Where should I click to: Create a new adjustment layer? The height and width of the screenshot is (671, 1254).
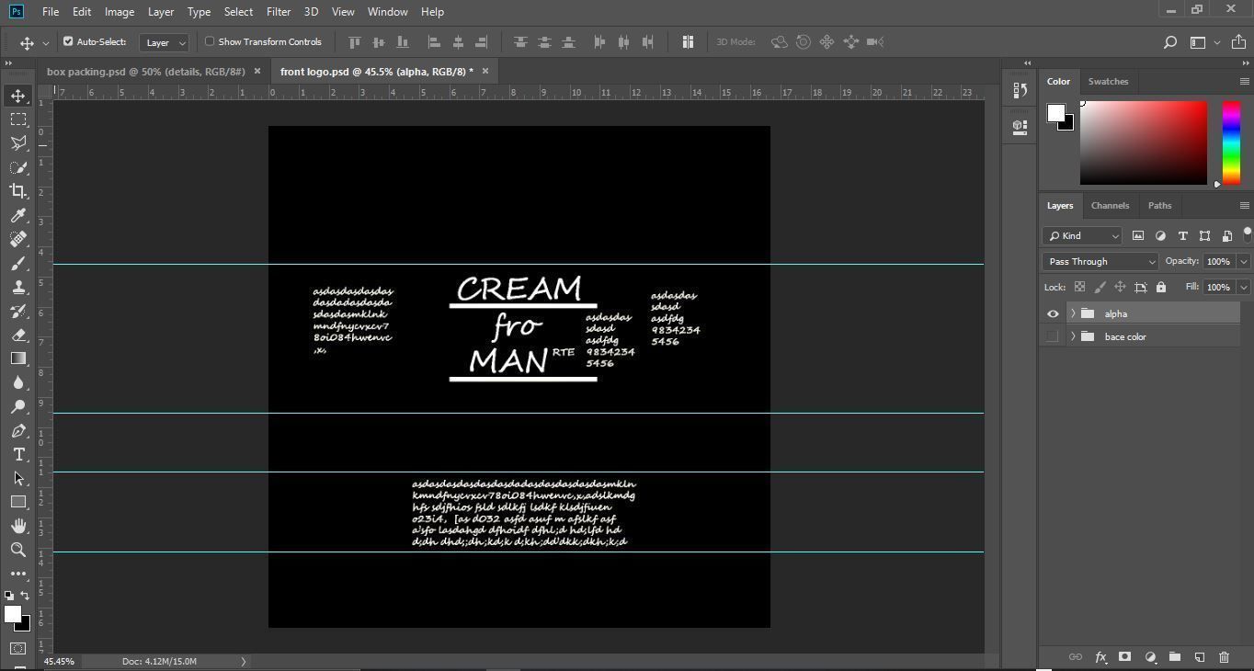1150,657
